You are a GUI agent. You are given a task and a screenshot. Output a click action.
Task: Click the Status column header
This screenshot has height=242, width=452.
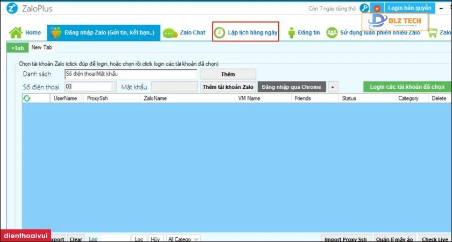click(349, 98)
